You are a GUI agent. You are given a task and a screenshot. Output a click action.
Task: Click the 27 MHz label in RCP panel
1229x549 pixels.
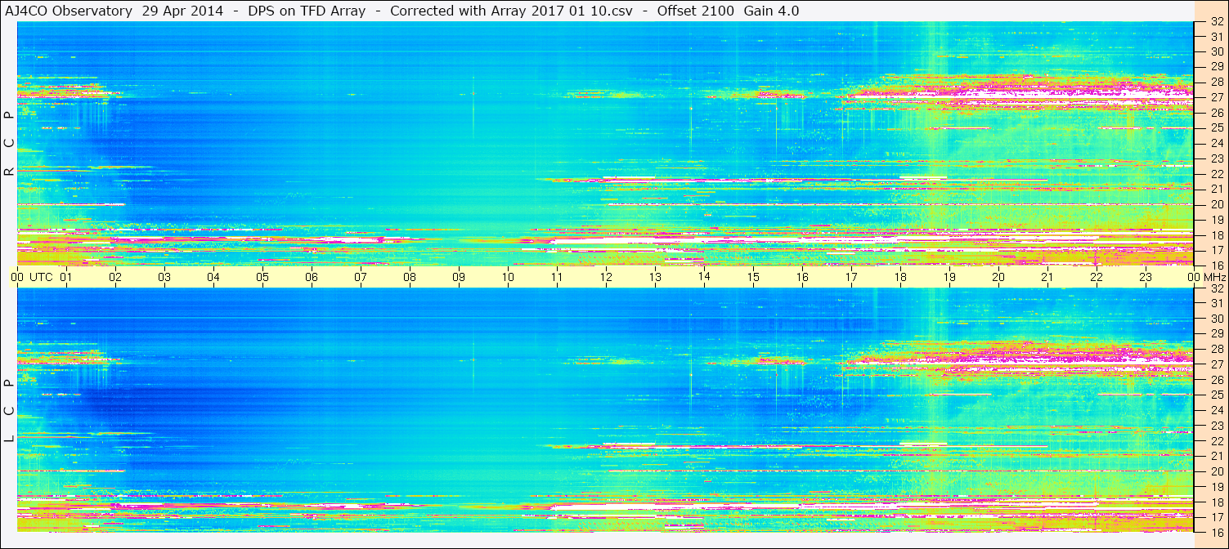(1217, 97)
